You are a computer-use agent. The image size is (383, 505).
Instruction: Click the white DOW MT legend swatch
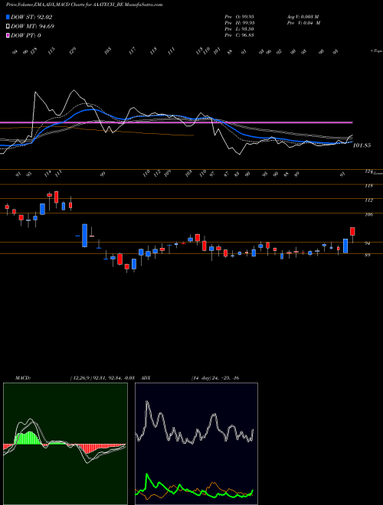(8, 26)
